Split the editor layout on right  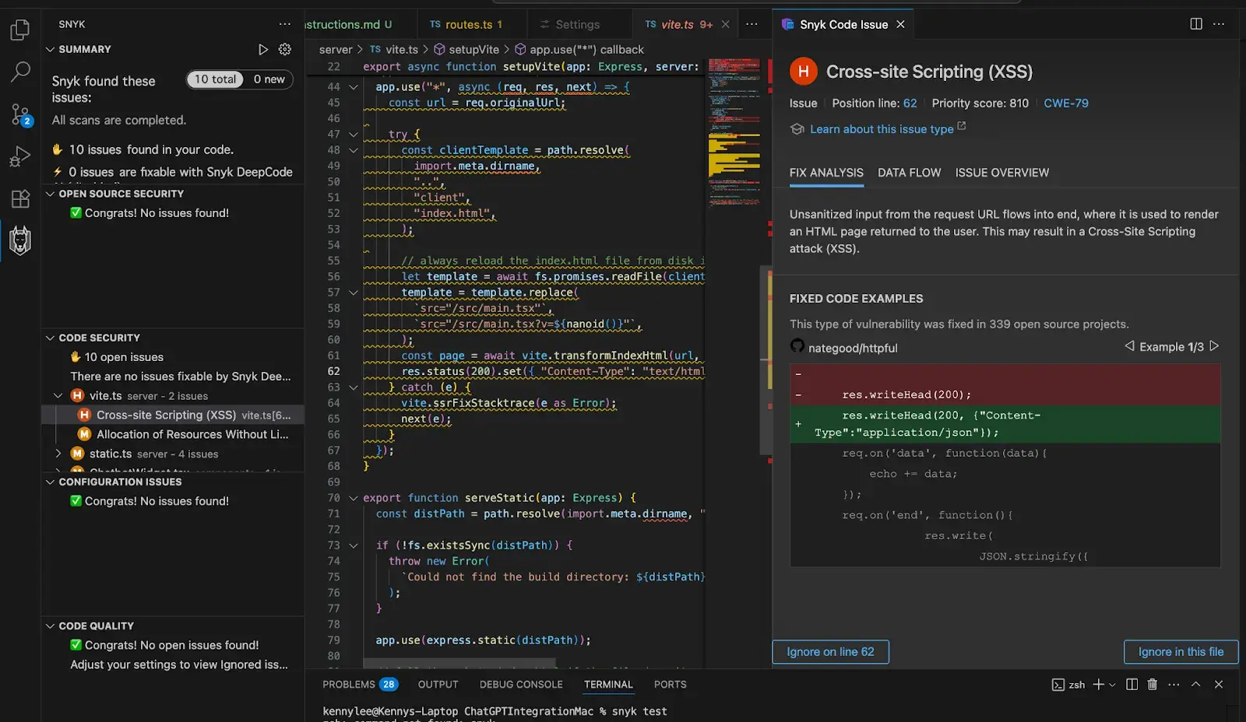tap(1196, 24)
